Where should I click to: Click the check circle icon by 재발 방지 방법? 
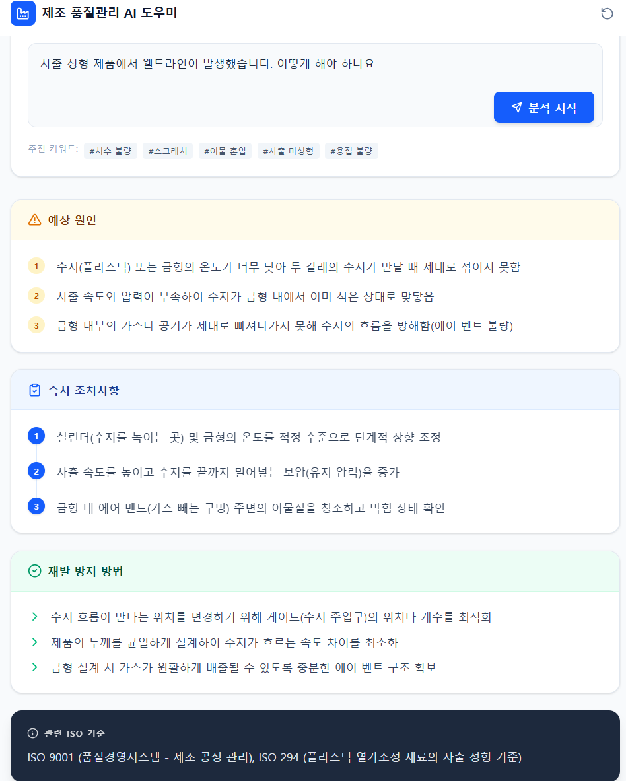[35, 571]
